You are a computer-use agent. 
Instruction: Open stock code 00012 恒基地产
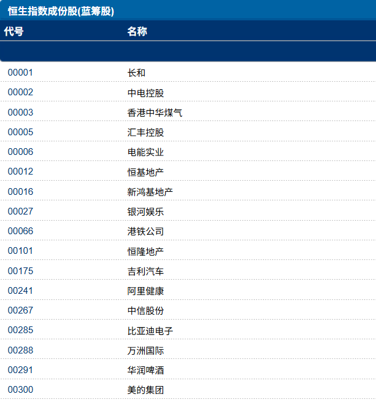click(x=20, y=171)
